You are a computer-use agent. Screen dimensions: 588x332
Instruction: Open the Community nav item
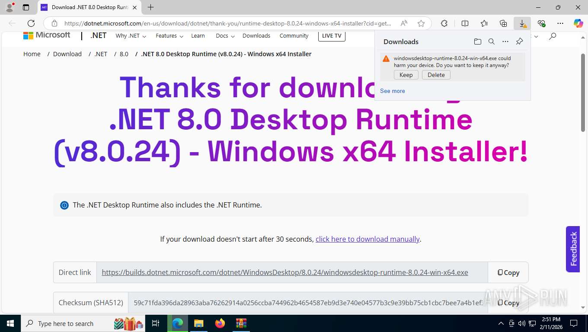point(294,36)
